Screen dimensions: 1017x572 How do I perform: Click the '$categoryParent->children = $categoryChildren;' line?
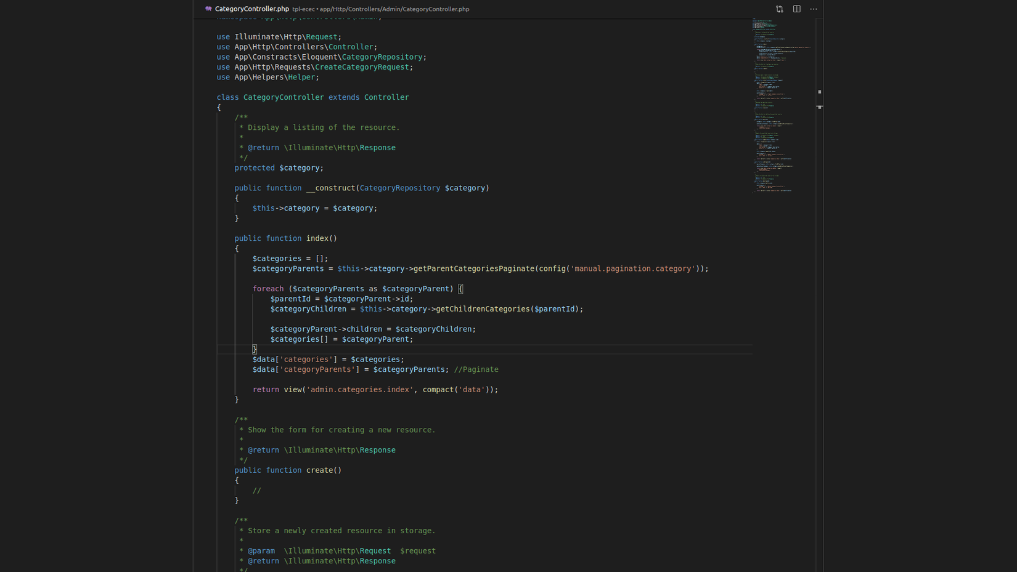373,329
